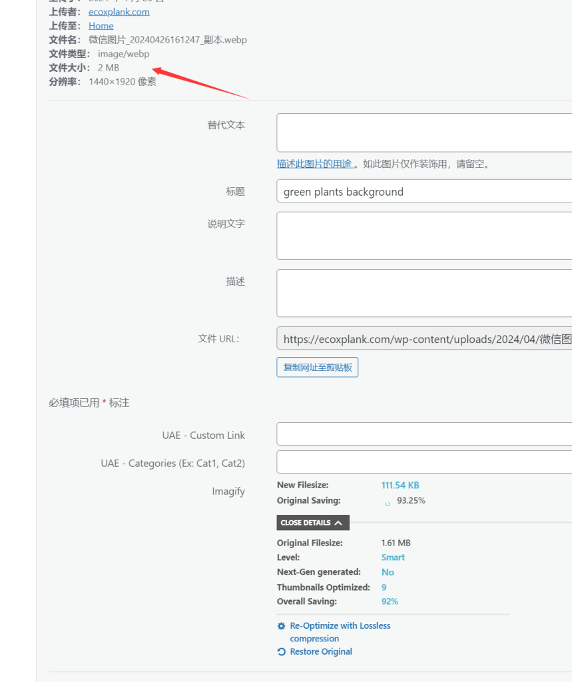Focus the UAE - Custom Link field
572x682 pixels.
424,434
